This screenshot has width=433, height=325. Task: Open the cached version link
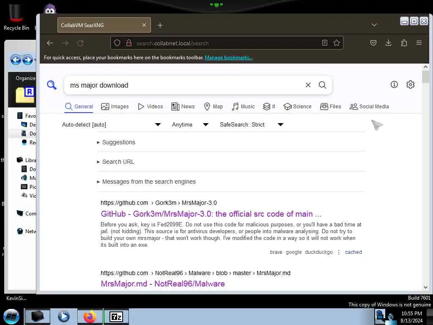[x=354, y=252]
